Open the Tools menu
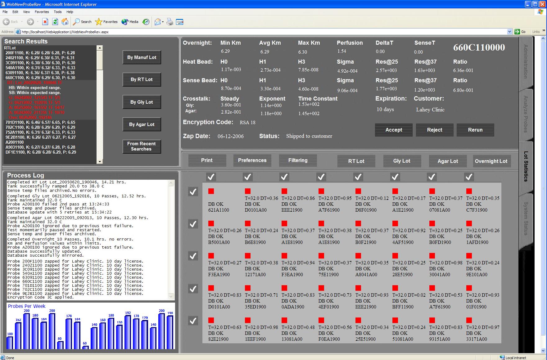547x360 pixels. point(58,12)
